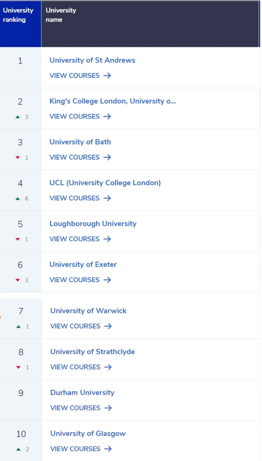Click arrow icon beside Loughborough View Courses
The image size is (262, 461).
[x=107, y=239]
